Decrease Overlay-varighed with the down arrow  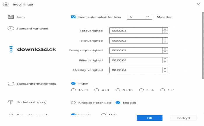point(165,71)
